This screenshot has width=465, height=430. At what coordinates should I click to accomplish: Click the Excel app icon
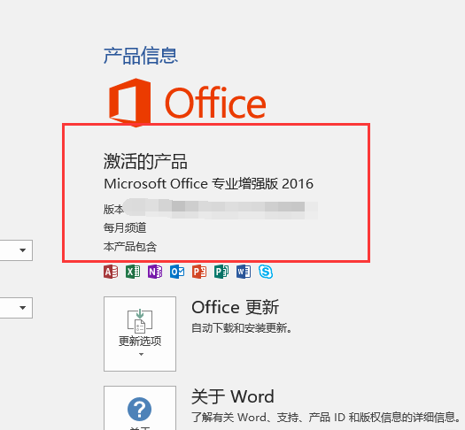(x=133, y=272)
